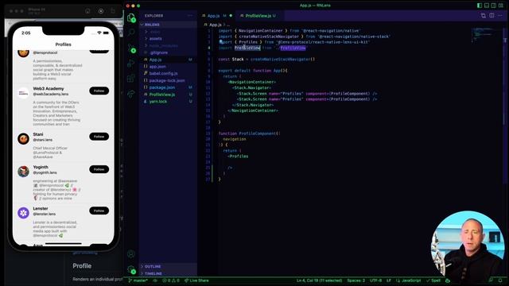The width and height of the screenshot is (509, 286).
Task: Tap Web3 Academy avatar in simulator
Action: 23,93
